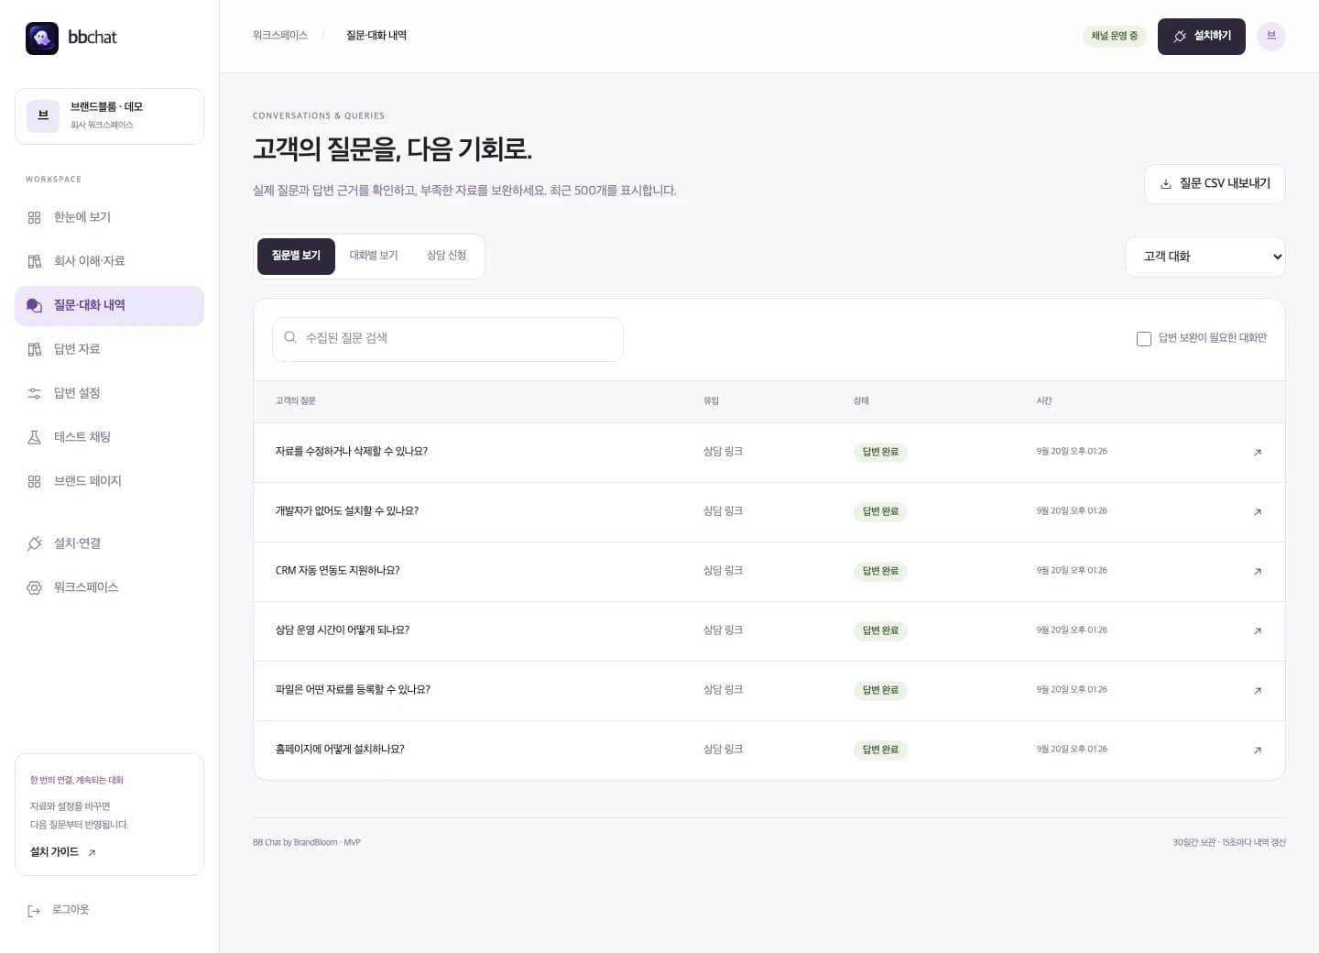Open arrow icon for 상담 운영 시간이 어떻게 되나요? row
This screenshot has width=1319, height=953.
pos(1258,630)
